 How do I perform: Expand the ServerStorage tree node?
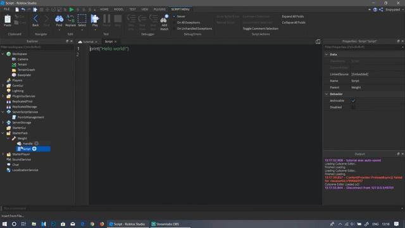click(3, 122)
